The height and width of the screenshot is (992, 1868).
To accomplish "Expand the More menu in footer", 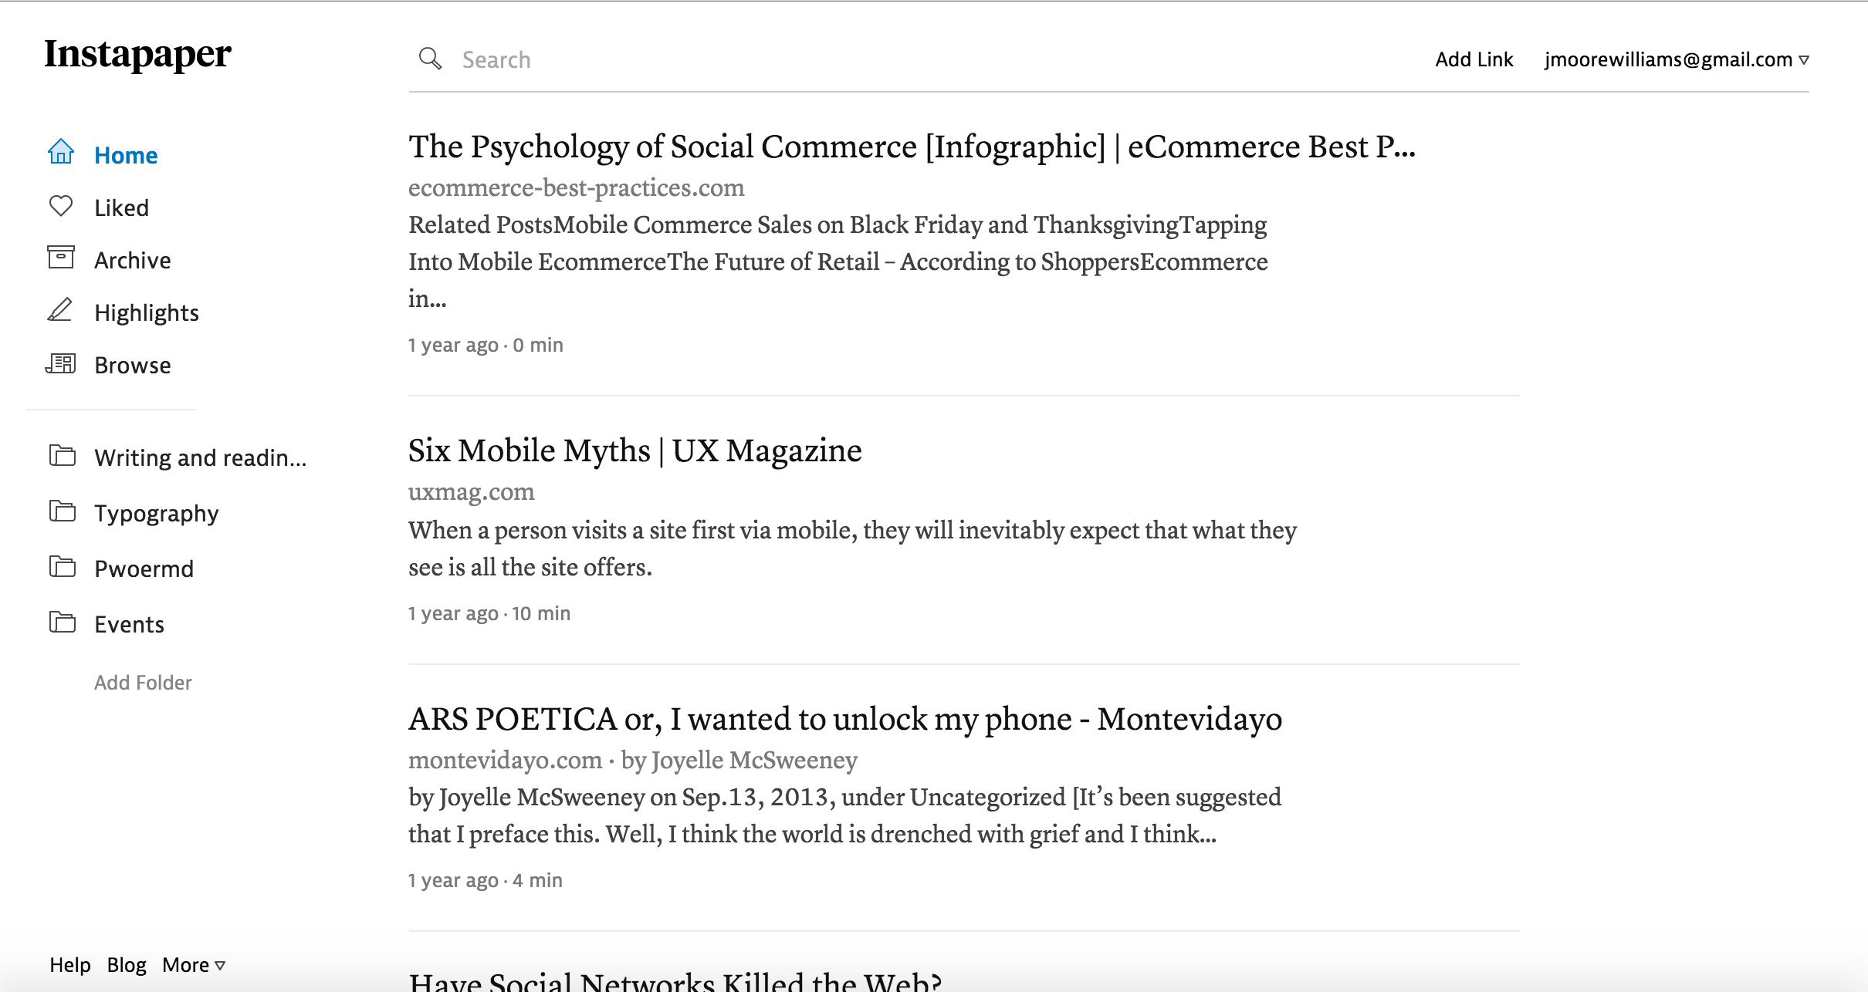I will [193, 965].
